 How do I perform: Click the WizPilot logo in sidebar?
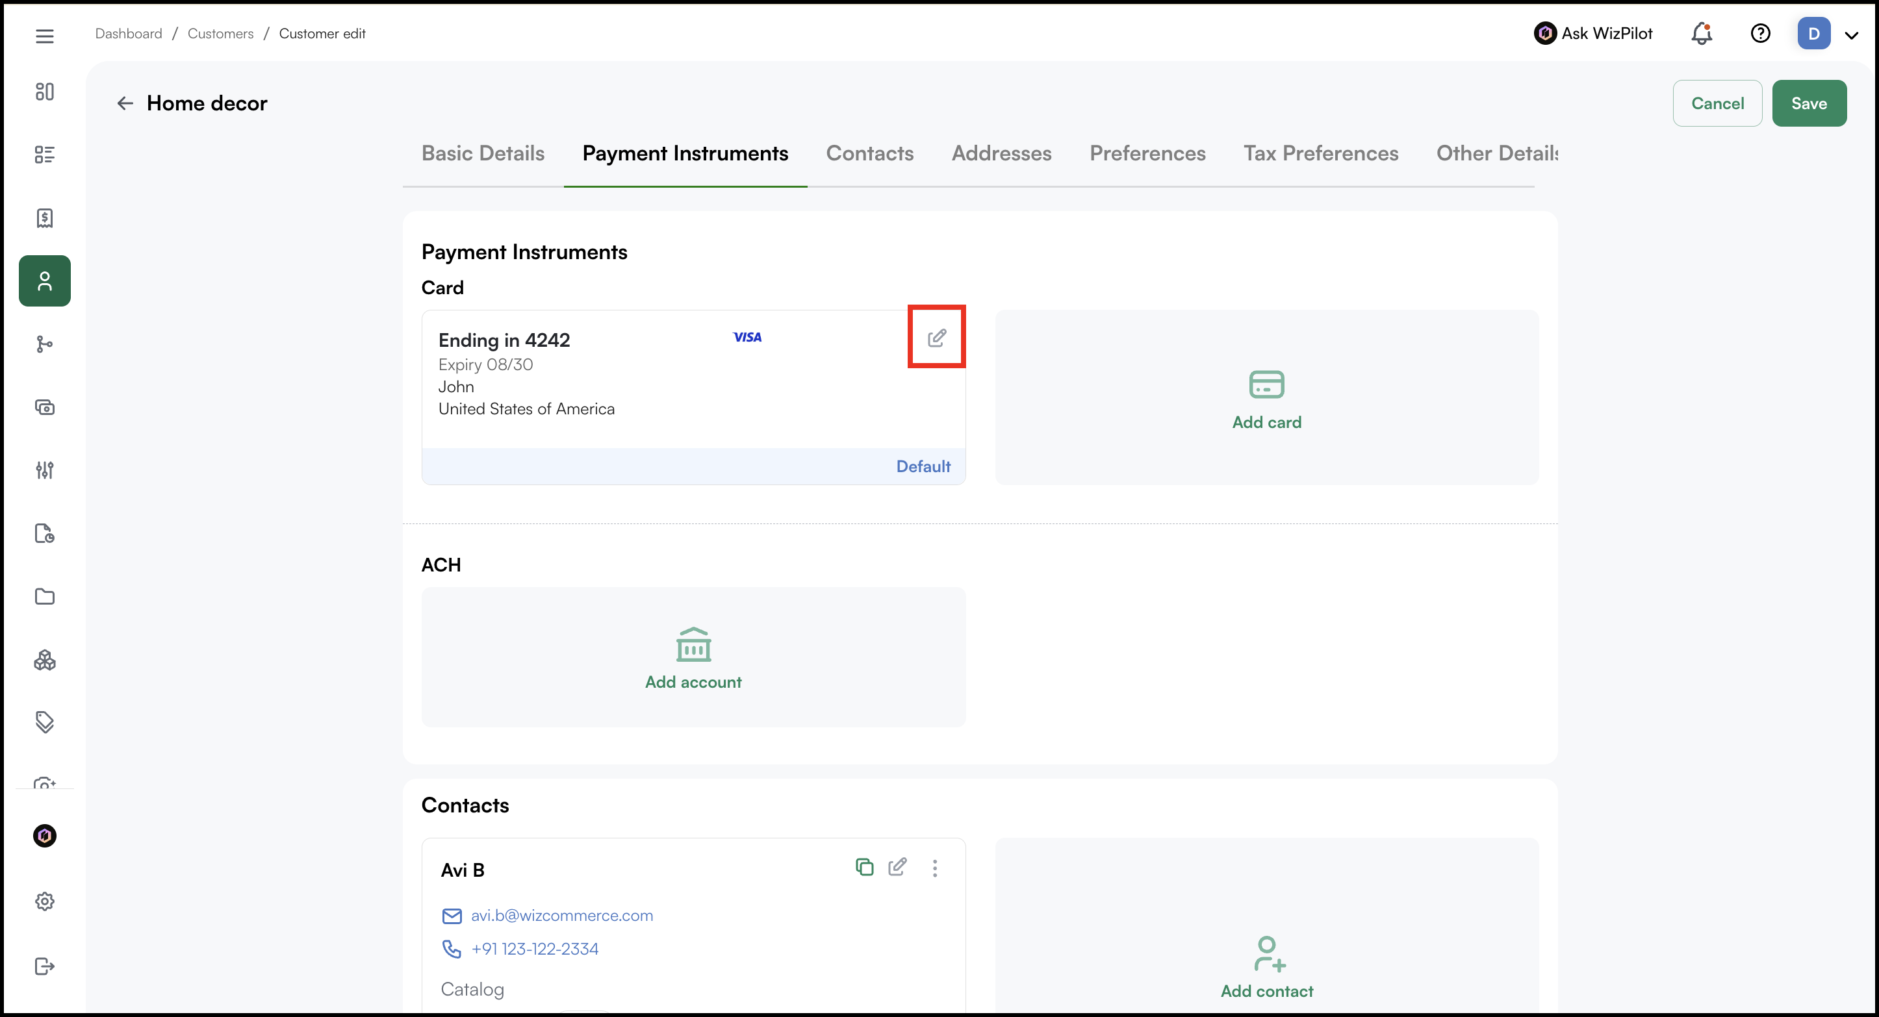point(44,835)
